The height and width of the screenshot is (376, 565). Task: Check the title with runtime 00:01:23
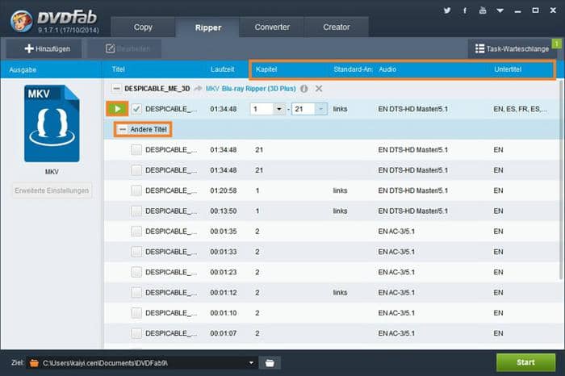point(136,272)
